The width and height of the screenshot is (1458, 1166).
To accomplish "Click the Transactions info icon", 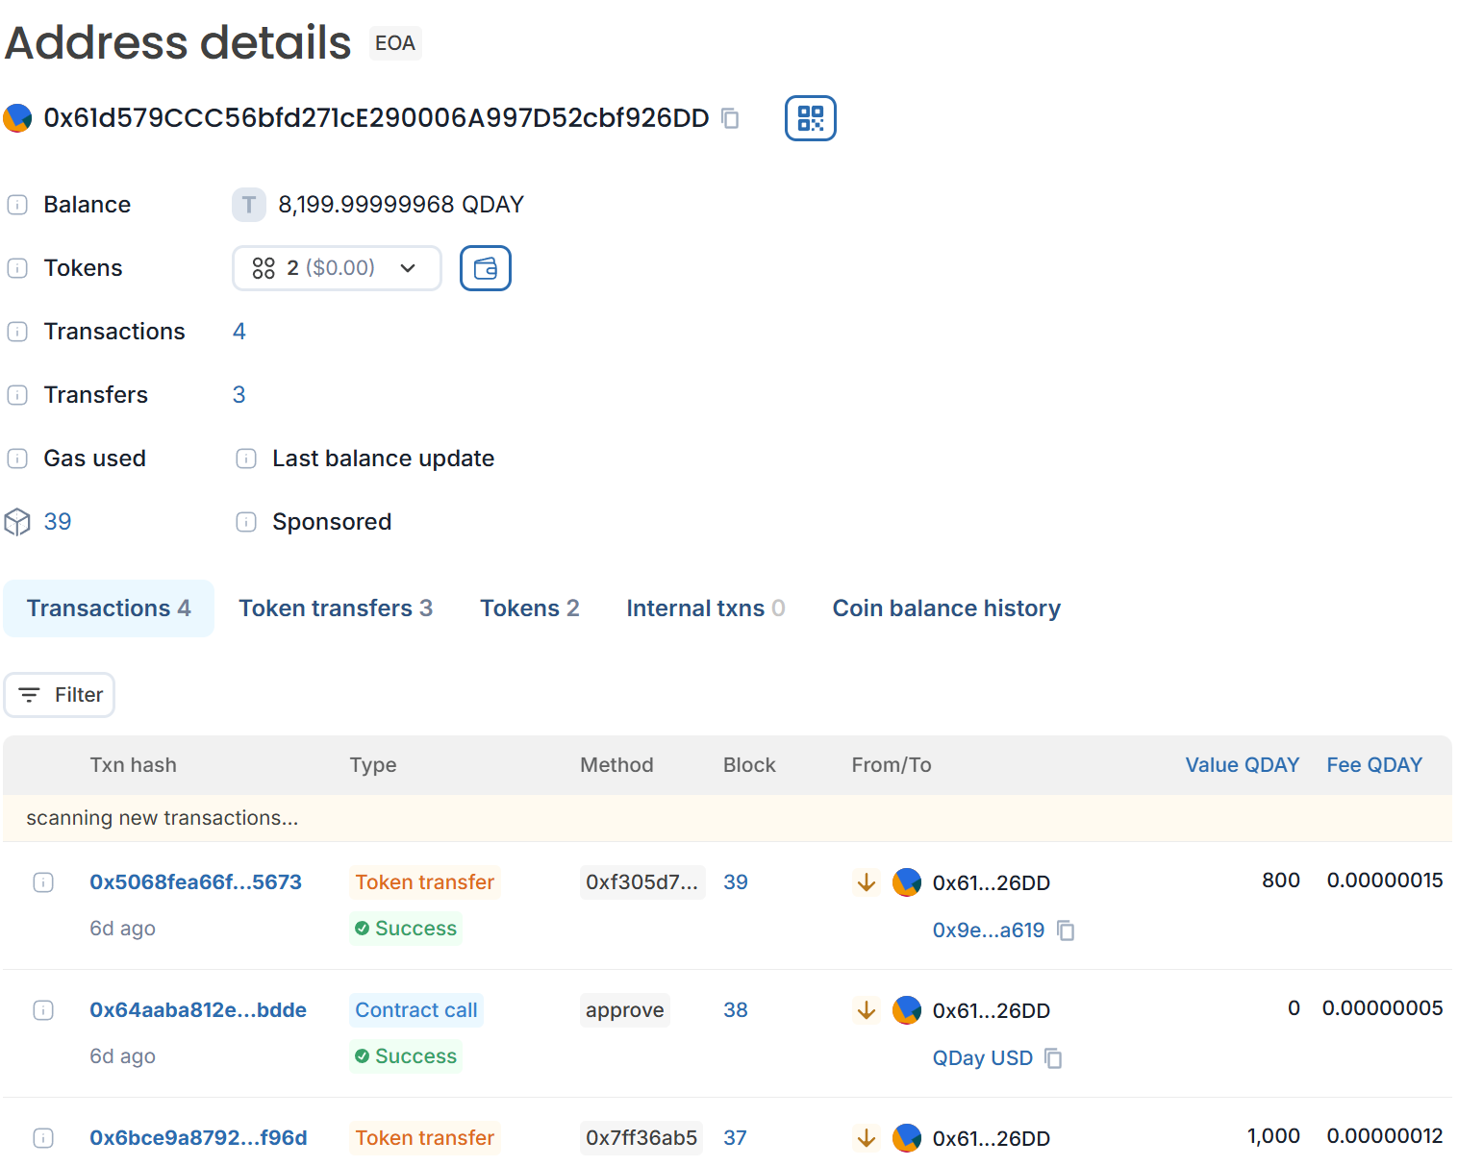I will pyautogui.click(x=17, y=332).
